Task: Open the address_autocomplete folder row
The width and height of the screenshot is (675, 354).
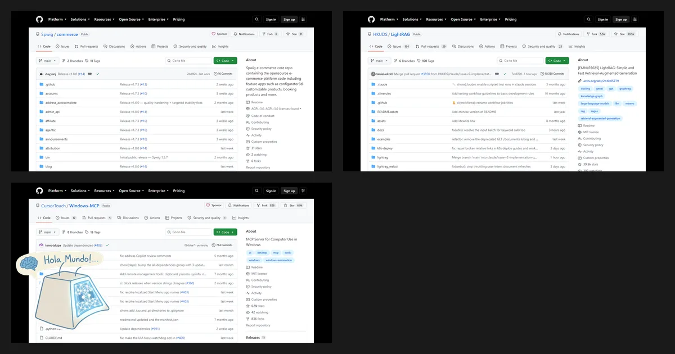Action: coord(136,103)
